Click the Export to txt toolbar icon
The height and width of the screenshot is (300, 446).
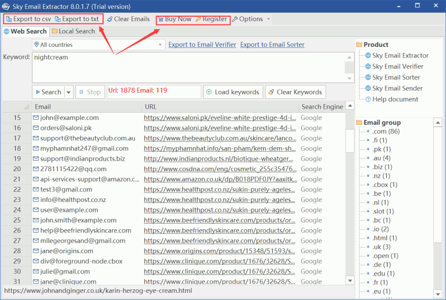(x=57, y=19)
